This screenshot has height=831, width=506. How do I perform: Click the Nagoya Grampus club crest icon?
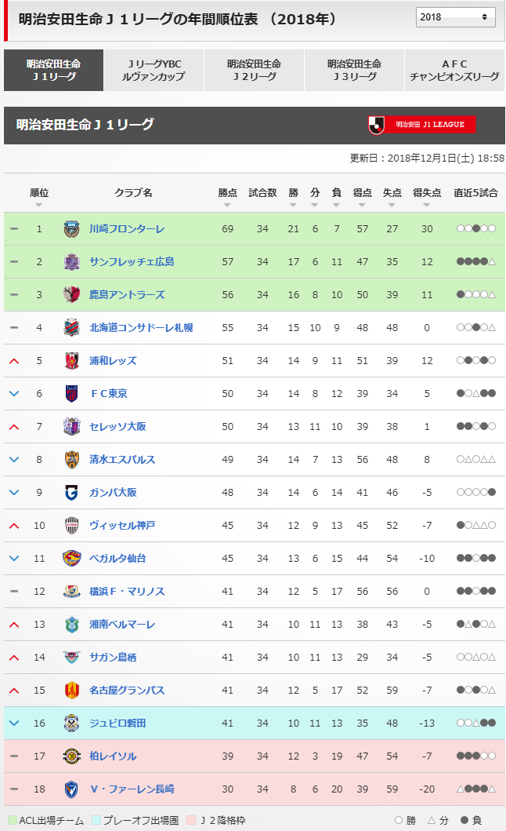click(x=72, y=691)
